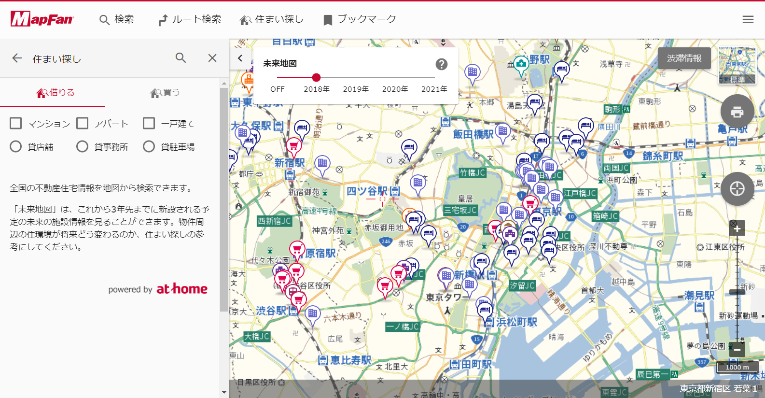Set 未来地図 timeline to OFF
This screenshot has width=765, height=398.
pos(278,89)
